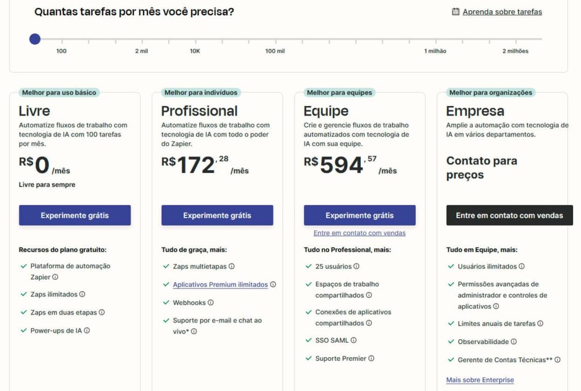The width and height of the screenshot is (581, 391).
Task: Show info icon for SSO SAML
Action: [353, 340]
